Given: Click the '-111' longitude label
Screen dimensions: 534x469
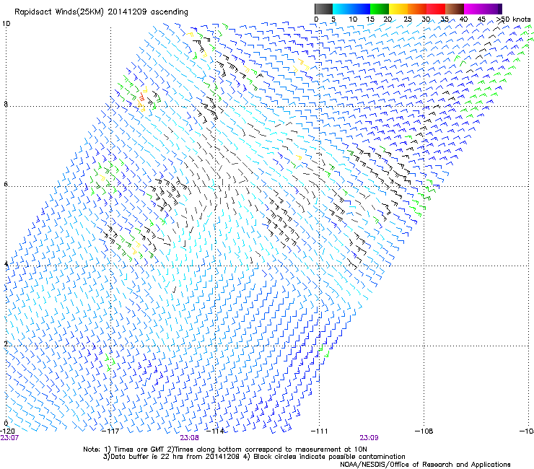Looking at the screenshot, I should click(319, 431).
